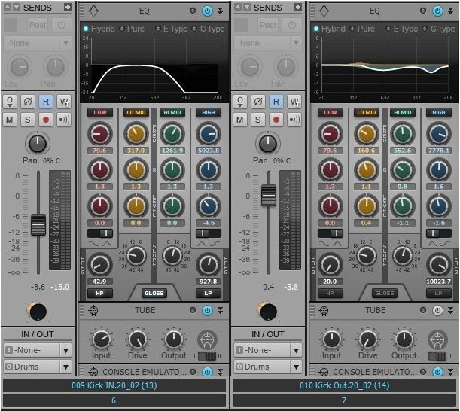Toggle Console Emulator power on Kick Out strip
Viewport: 460px width, 411px height.
437,372
